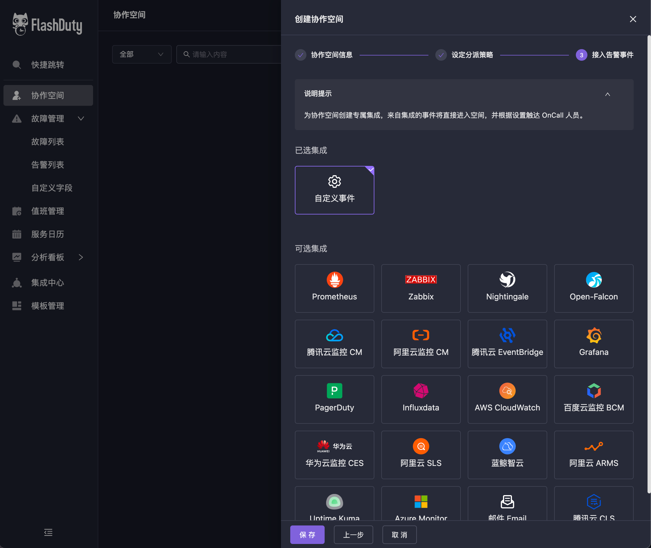Choose the AWS CloudWatch integration
This screenshot has height=548, width=651.
tap(507, 399)
